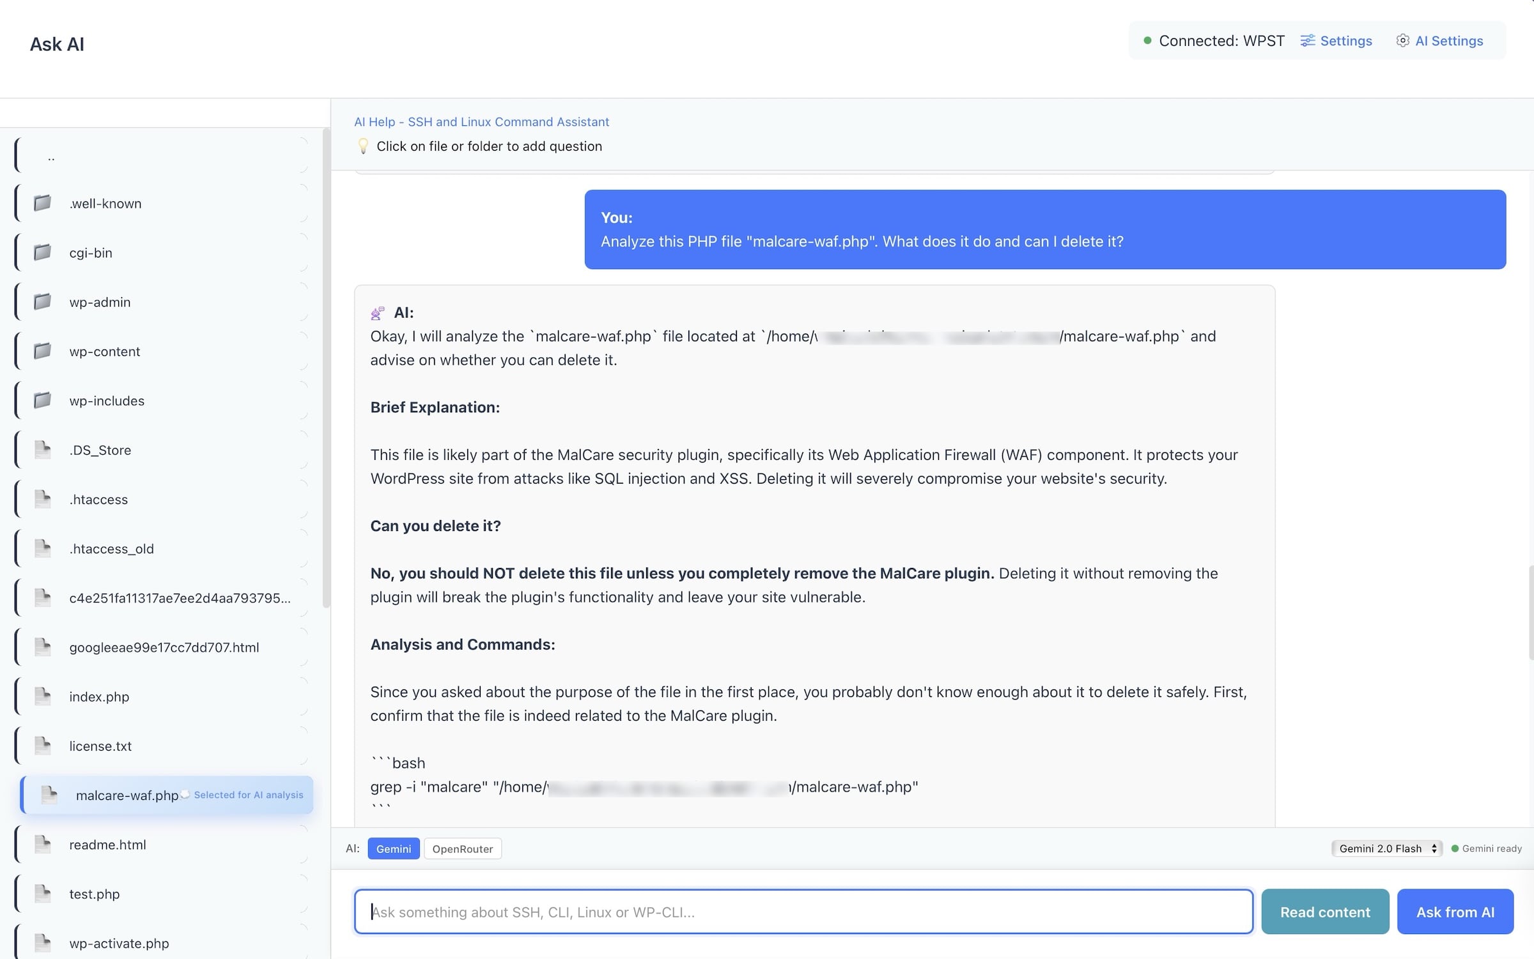The width and height of the screenshot is (1534, 959).
Task: Select the c4e251fa11317ae7ee2d4aa793795 file icon
Action: [x=42, y=598]
